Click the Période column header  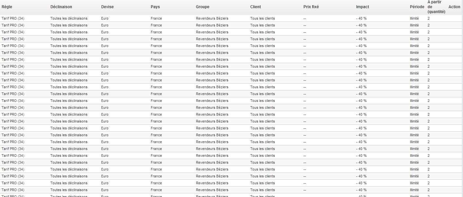click(416, 7)
